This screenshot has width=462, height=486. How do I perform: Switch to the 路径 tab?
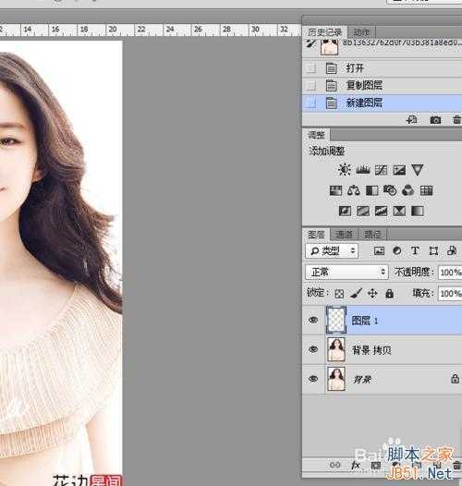[372, 235]
